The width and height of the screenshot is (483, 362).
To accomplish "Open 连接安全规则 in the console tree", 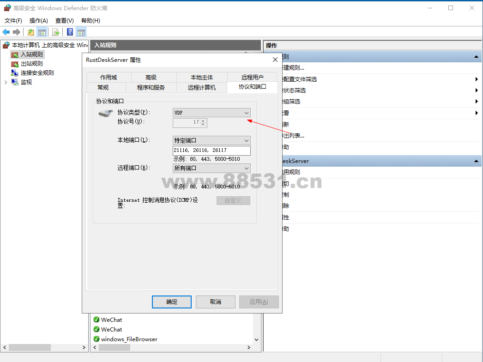I will (37, 73).
